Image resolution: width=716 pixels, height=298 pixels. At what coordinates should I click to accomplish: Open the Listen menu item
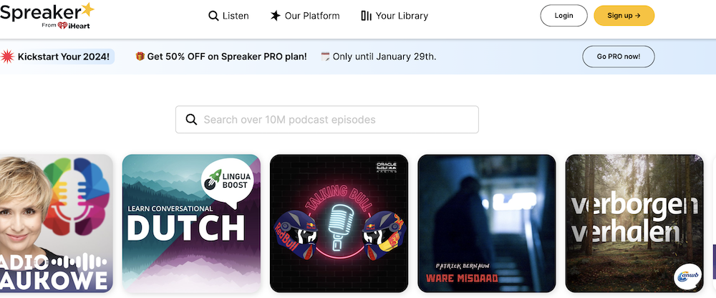tap(229, 16)
